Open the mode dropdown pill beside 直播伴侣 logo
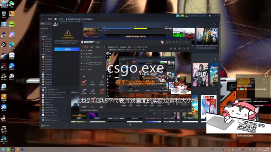This screenshot has width=271, height=152. click(99, 42)
